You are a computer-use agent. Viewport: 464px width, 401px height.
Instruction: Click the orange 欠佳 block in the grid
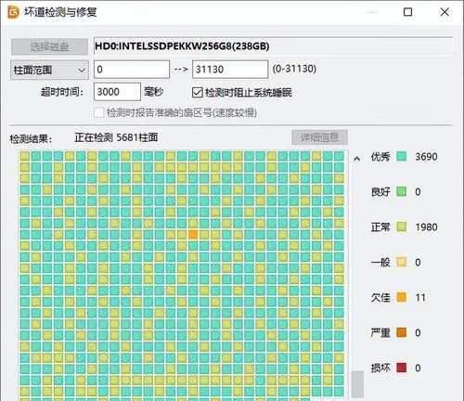click(193, 234)
